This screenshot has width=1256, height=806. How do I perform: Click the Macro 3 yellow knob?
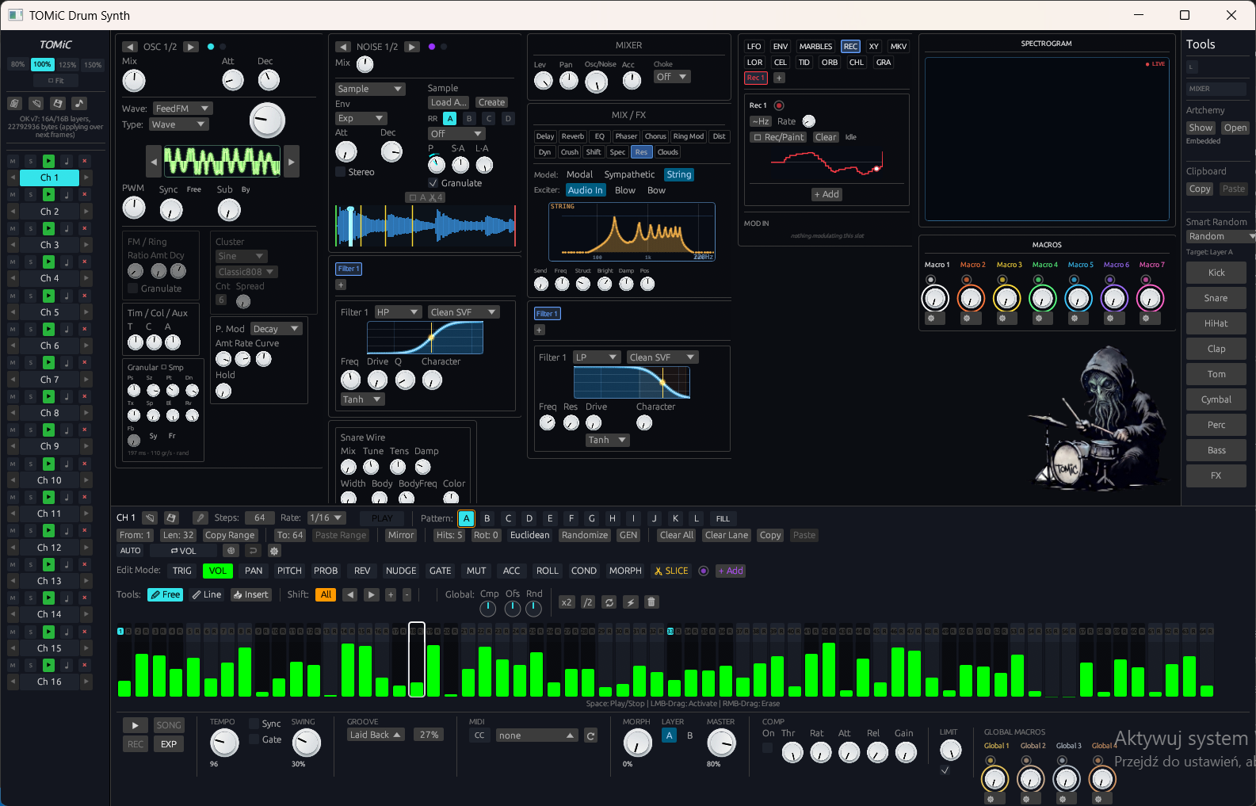(x=1006, y=298)
